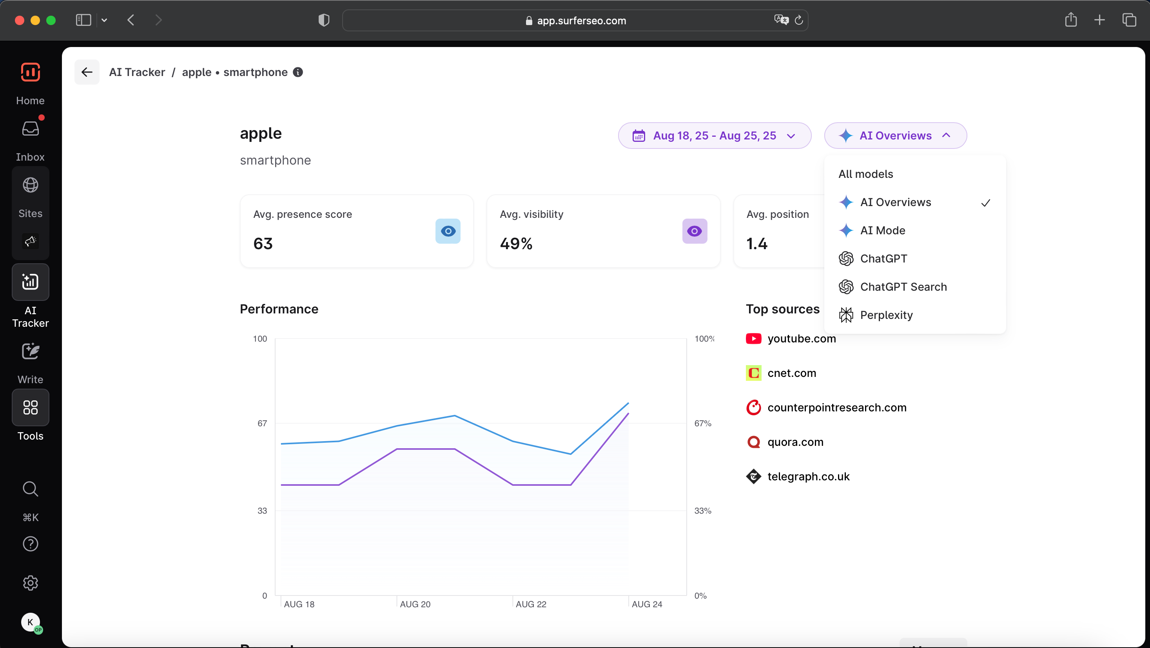Select AI Overviews in model list
Viewport: 1150px width, 648px height.
tap(915, 202)
